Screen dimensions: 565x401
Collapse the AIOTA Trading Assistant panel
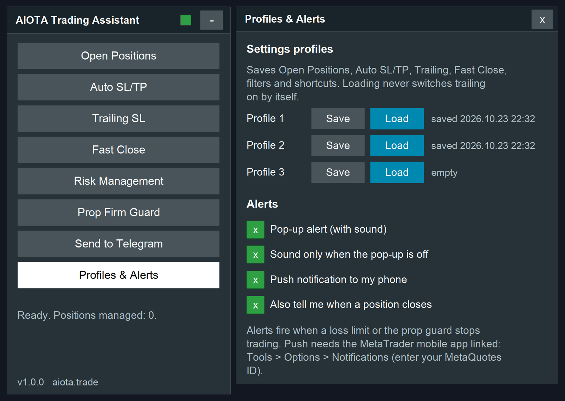(x=212, y=20)
